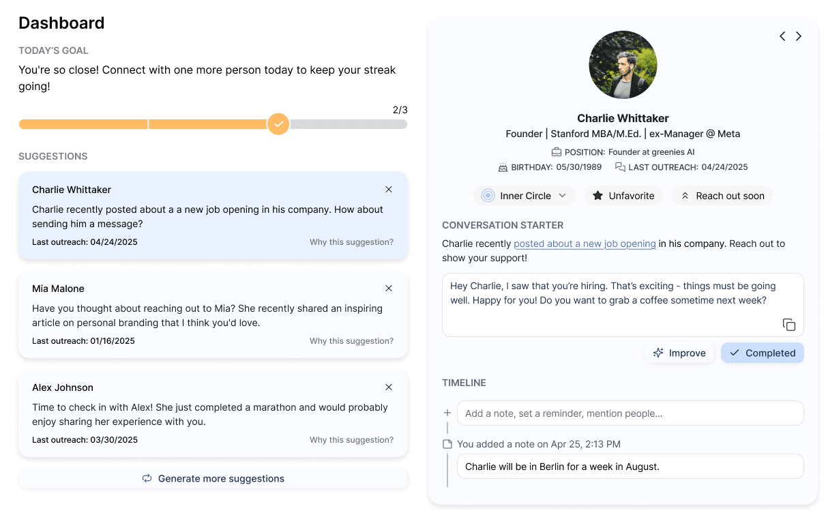Open the posted about a new job opening link
This screenshot has height=515, width=826.
[x=585, y=244]
